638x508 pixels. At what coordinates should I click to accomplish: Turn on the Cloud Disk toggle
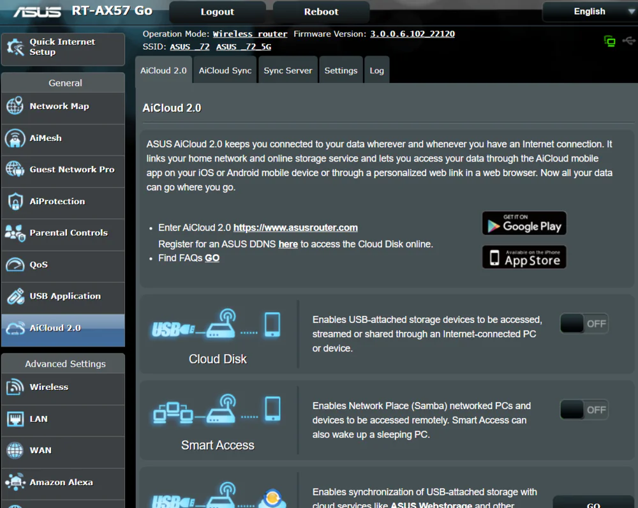click(584, 324)
